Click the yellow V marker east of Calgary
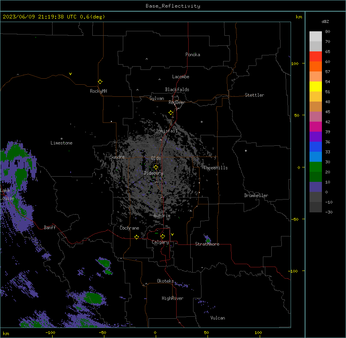346x338 pixels. pyautogui.click(x=172, y=234)
